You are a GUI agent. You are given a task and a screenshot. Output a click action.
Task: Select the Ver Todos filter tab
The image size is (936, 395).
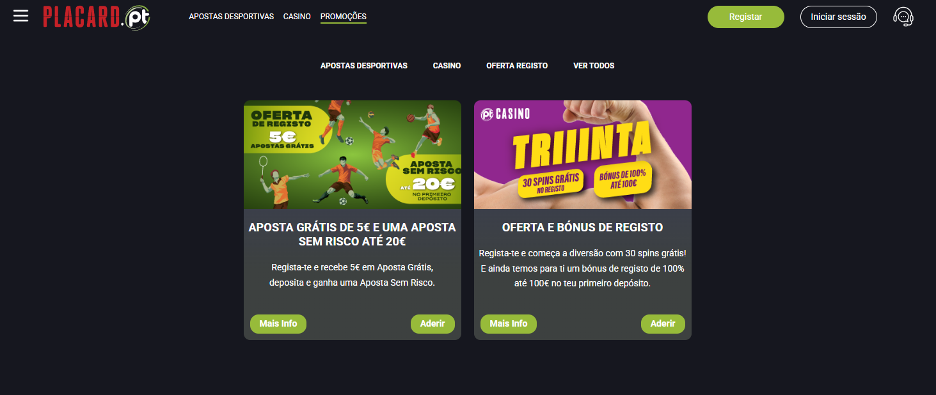click(x=594, y=66)
